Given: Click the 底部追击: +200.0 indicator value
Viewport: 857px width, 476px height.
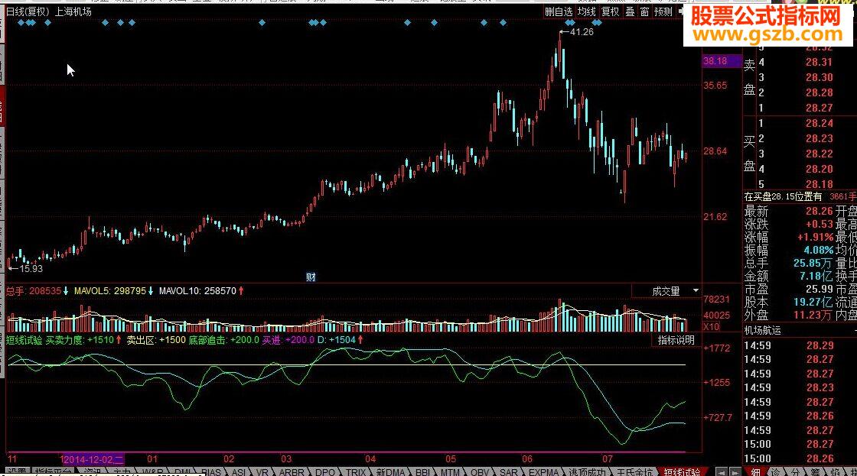Looking at the screenshot, I should click(224, 340).
